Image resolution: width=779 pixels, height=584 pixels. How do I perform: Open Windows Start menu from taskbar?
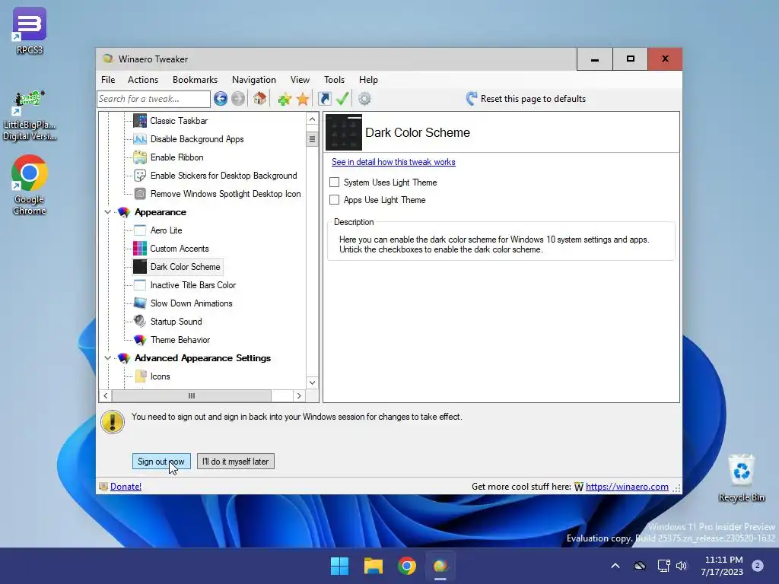click(x=340, y=566)
